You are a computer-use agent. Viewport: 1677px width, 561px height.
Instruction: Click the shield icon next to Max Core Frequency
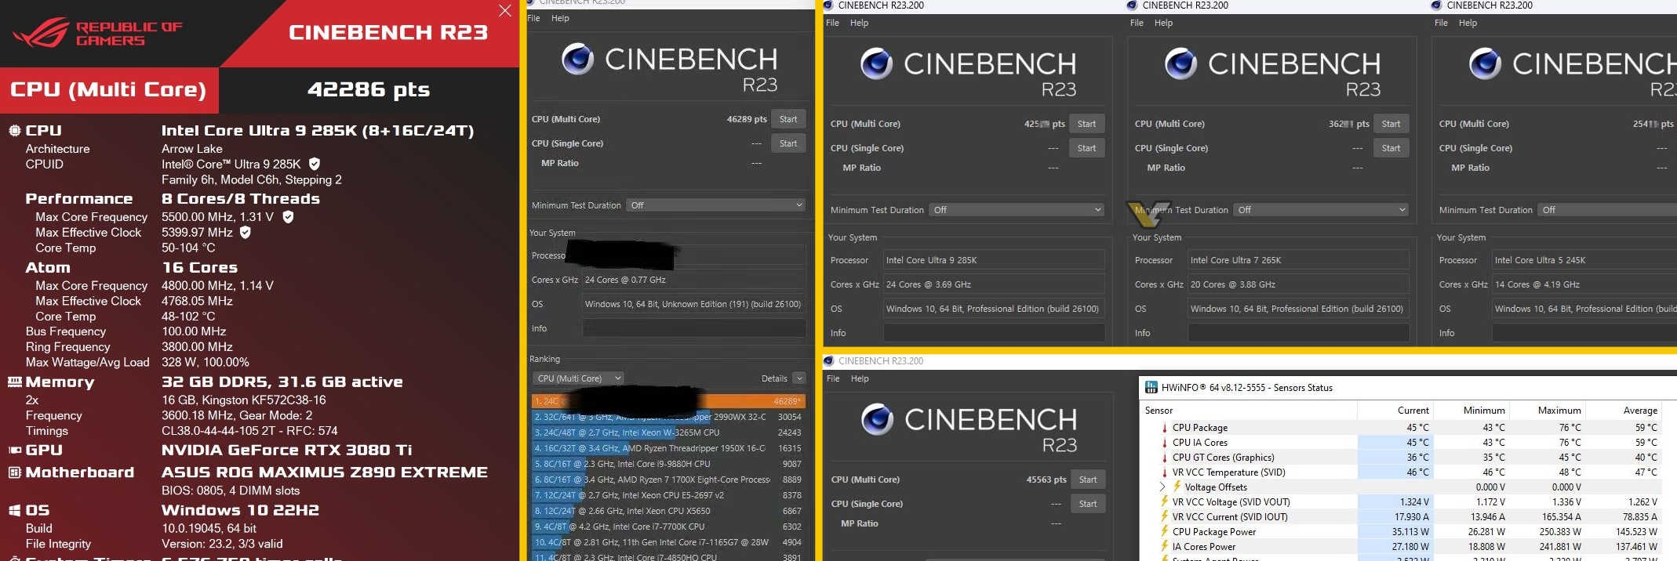click(288, 217)
